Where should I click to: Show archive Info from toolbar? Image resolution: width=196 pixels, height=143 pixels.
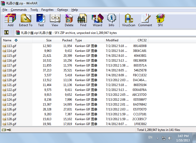(x=111, y=20)
